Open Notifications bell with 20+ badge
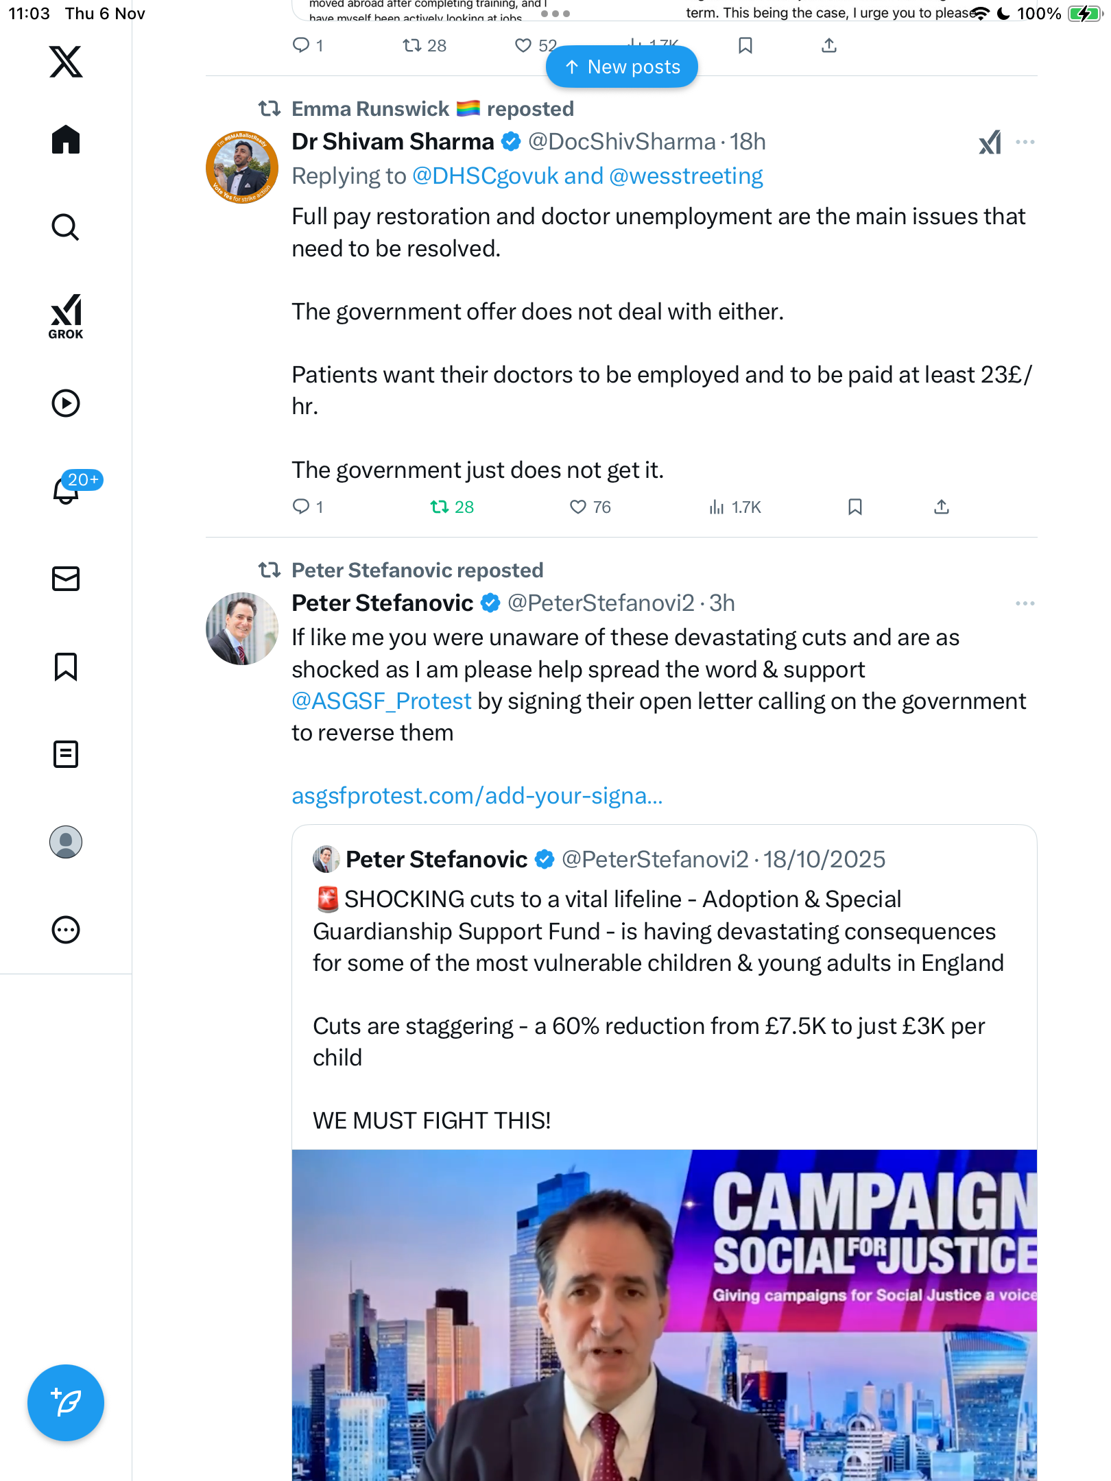The height and width of the screenshot is (1481, 1111). pyautogui.click(x=67, y=490)
